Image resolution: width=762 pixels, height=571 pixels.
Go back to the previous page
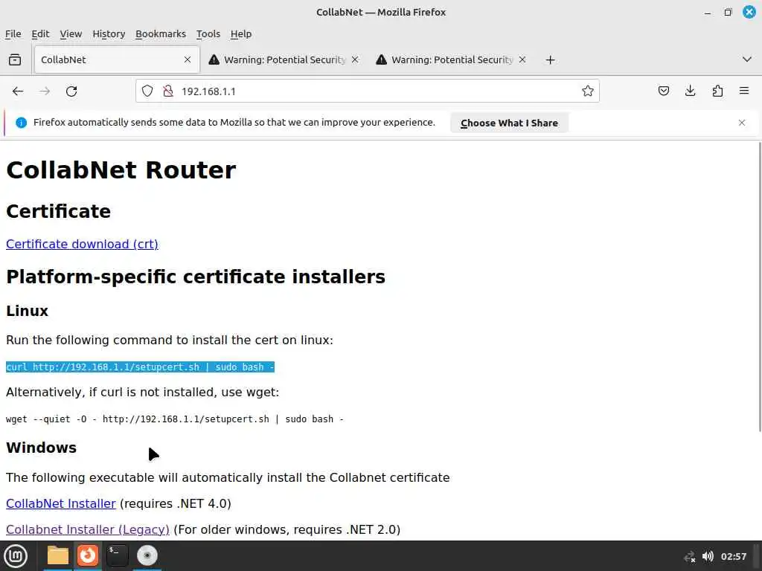[x=18, y=91]
